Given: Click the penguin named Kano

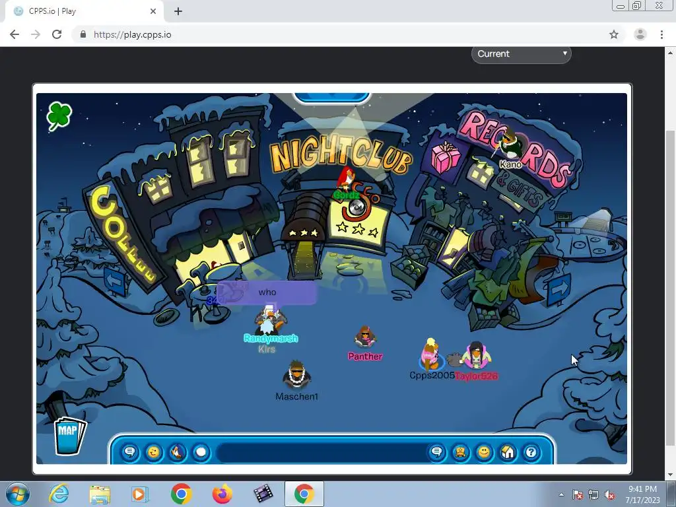Looking at the screenshot, I should pos(510,145).
